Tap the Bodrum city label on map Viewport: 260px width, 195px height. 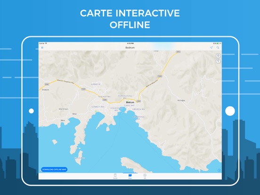(x=130, y=102)
